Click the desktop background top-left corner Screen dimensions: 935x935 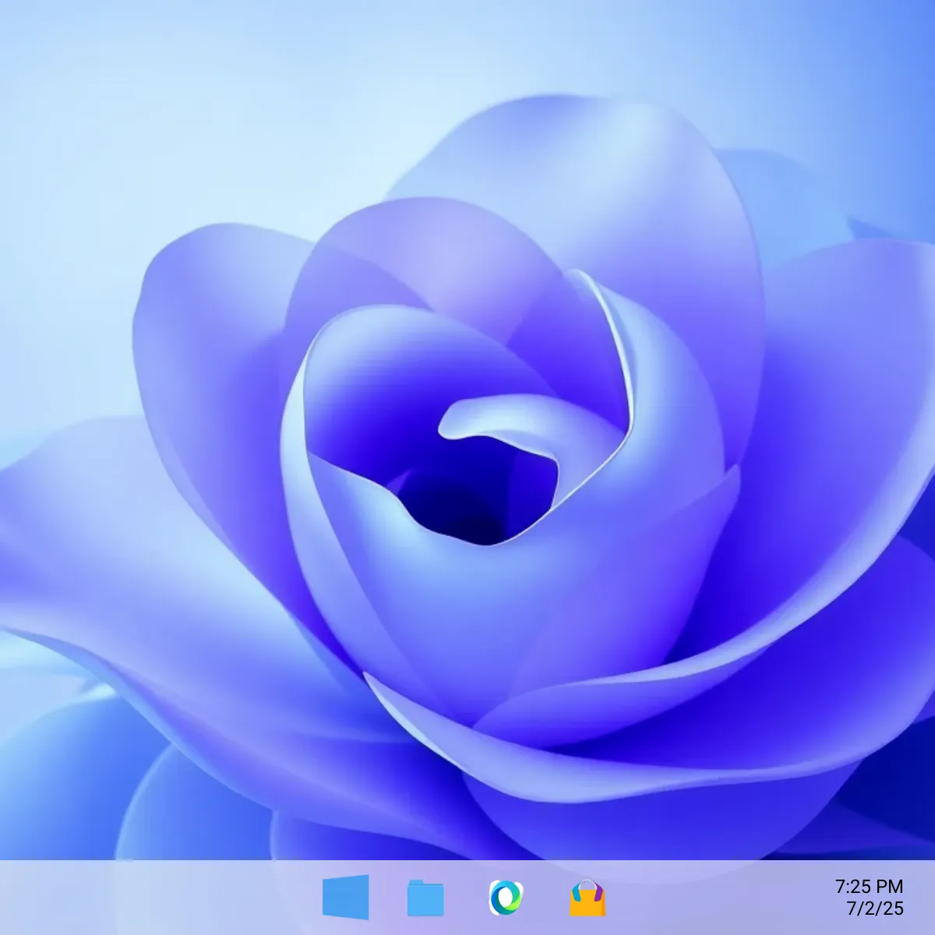[31, 31]
